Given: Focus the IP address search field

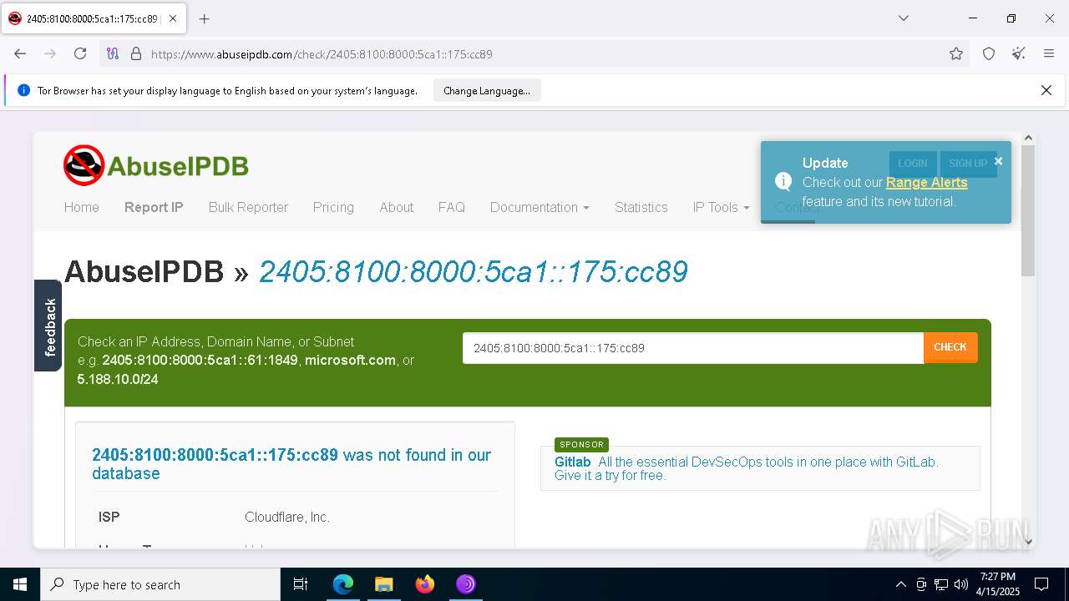Looking at the screenshot, I should pos(693,348).
